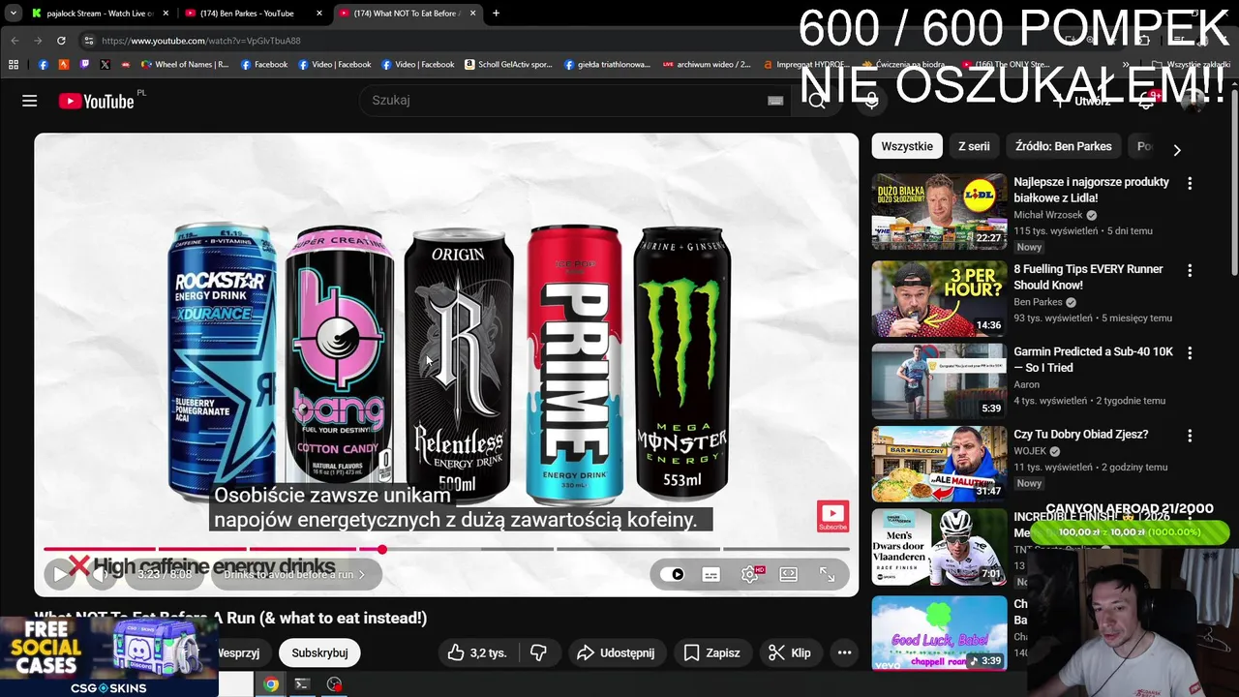Open options for '8 Fuelling Tips' video
The height and width of the screenshot is (697, 1239).
[x=1190, y=270]
